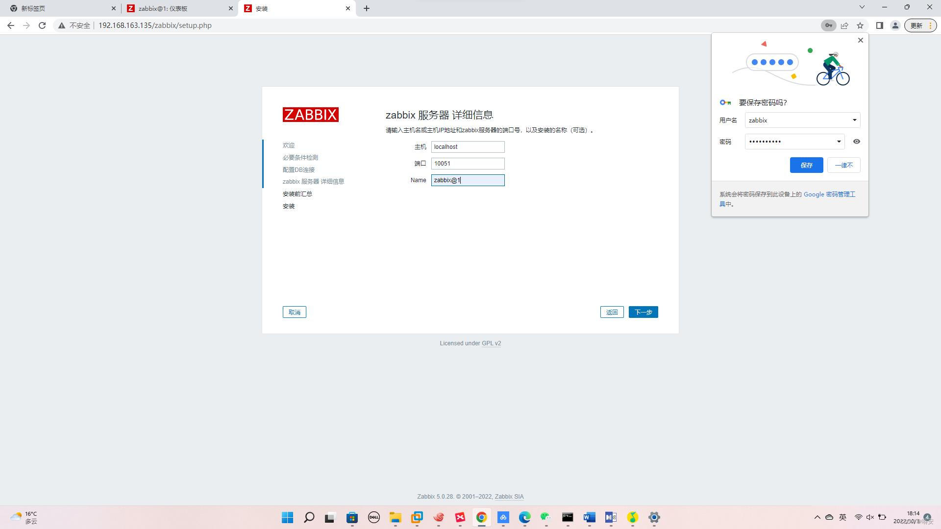Image resolution: width=941 pixels, height=529 pixels.
Task: Click the 取消 cancel button
Action: coord(295,312)
